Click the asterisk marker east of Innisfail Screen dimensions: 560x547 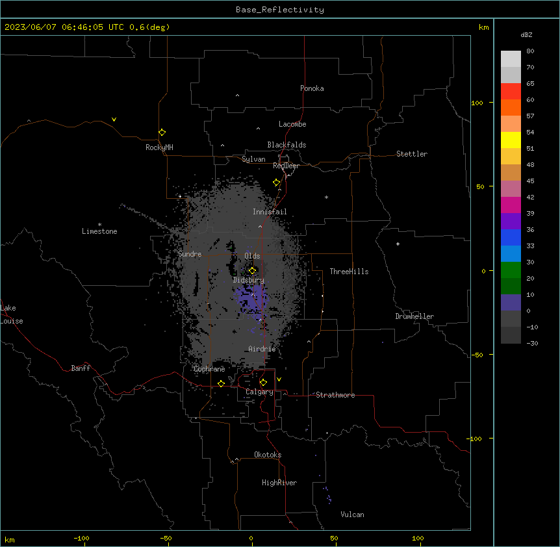click(x=326, y=197)
